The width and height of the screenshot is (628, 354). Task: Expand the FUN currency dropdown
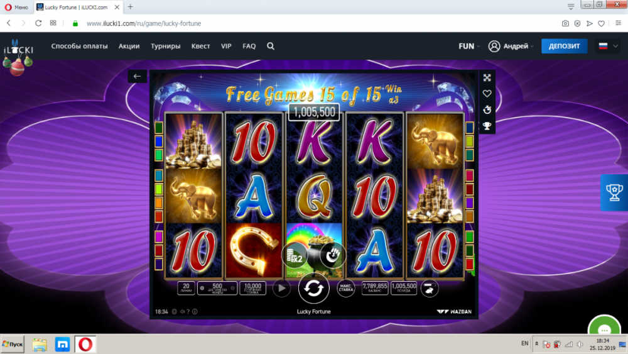pyautogui.click(x=469, y=46)
